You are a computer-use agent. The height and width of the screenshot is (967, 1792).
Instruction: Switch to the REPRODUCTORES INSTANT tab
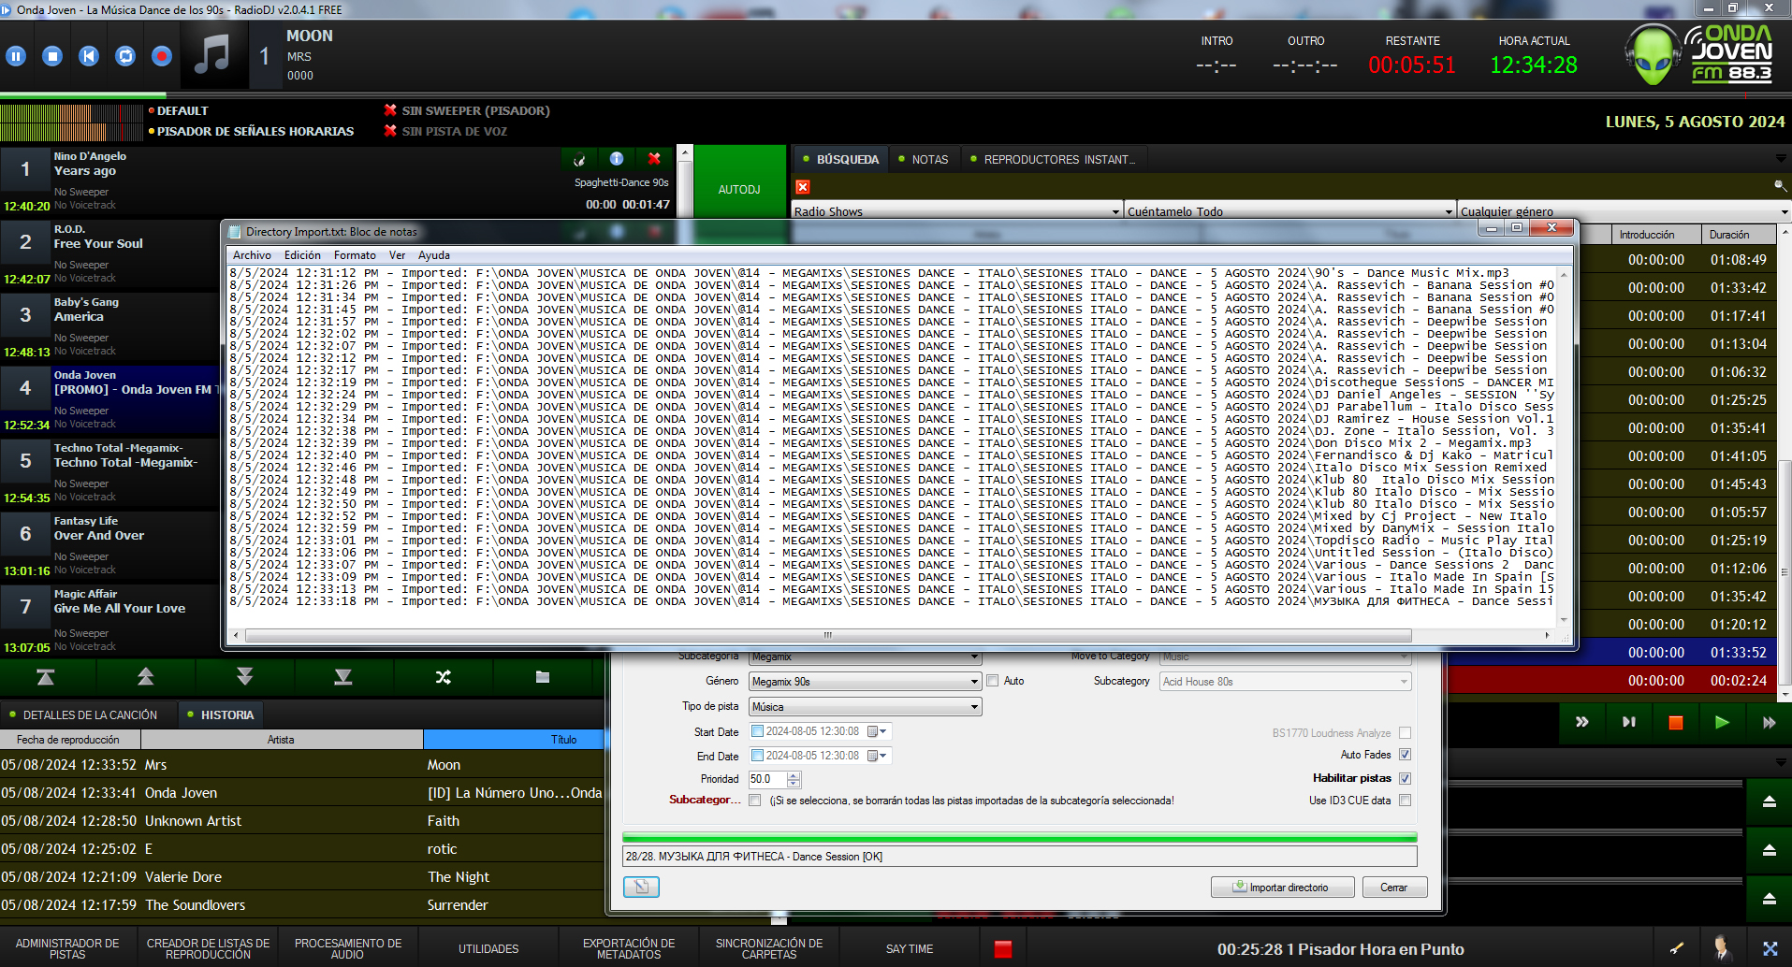point(1054,160)
